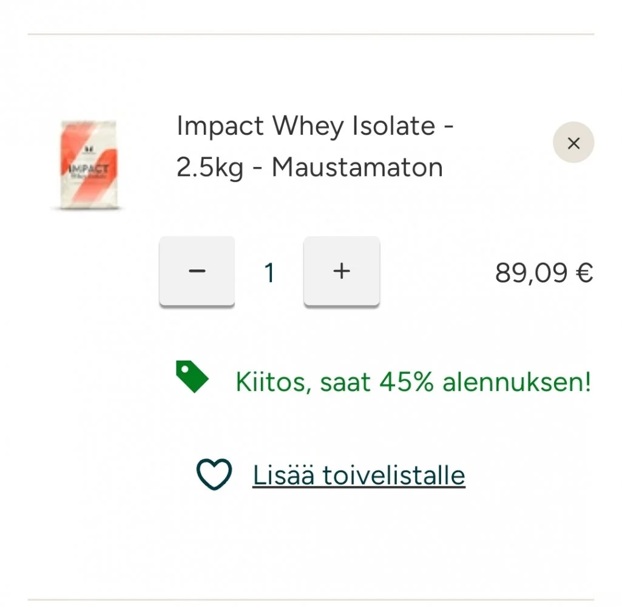Click the IMPACT label on the bag image
Image resolution: width=622 pixels, height=607 pixels.
pos(89,169)
